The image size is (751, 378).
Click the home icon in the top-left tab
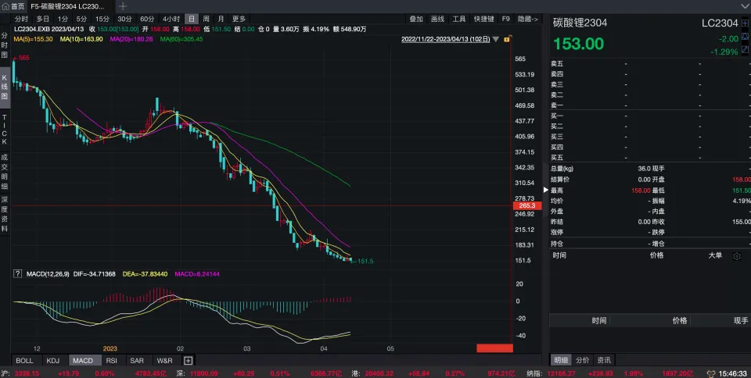[5, 5]
